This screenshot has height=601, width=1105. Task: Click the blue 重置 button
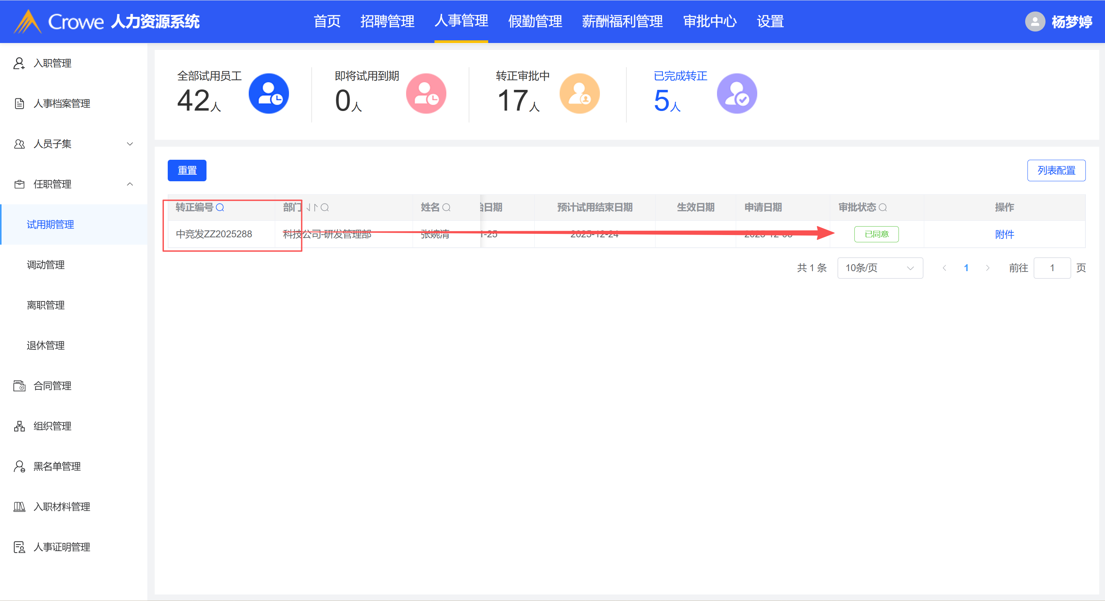coord(187,171)
